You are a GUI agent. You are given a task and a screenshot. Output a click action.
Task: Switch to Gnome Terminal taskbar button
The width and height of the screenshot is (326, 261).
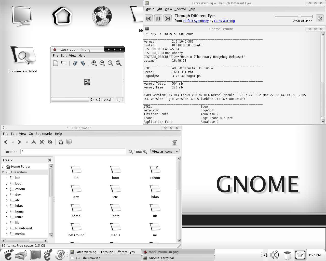178,258
